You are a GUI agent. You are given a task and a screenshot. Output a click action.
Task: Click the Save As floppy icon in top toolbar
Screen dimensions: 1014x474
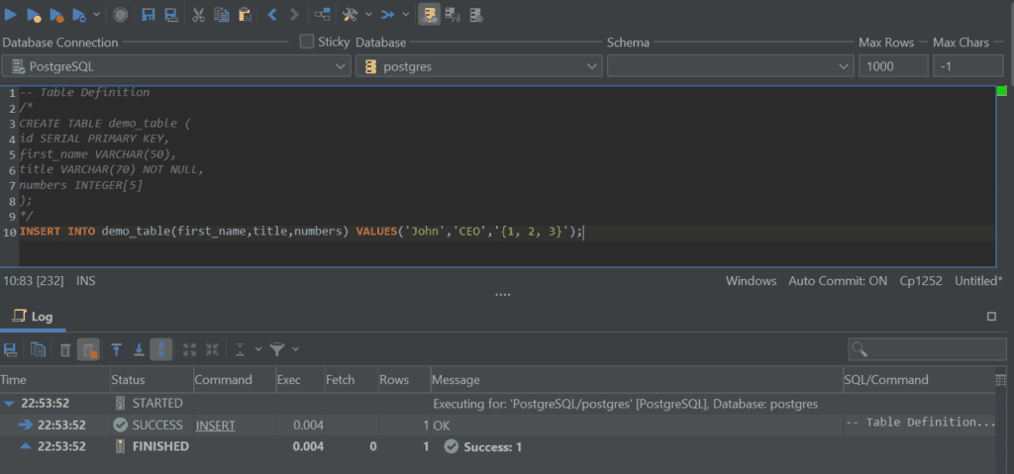click(x=170, y=14)
